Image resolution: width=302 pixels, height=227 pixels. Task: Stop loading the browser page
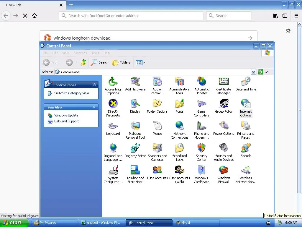[x=25, y=16]
